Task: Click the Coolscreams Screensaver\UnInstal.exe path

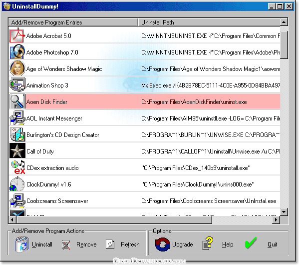Action: point(209,201)
